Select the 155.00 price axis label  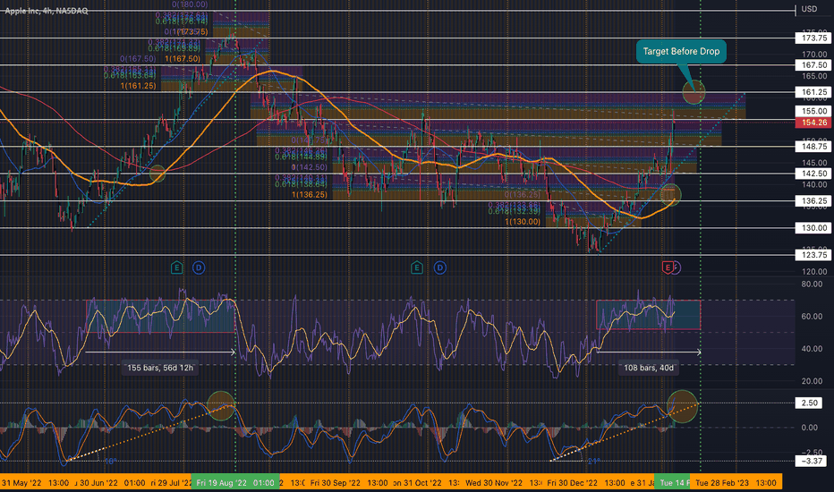click(x=813, y=111)
